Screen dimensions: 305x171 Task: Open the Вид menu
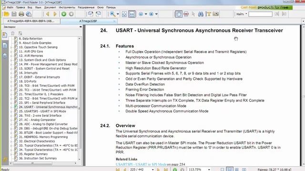30,8
